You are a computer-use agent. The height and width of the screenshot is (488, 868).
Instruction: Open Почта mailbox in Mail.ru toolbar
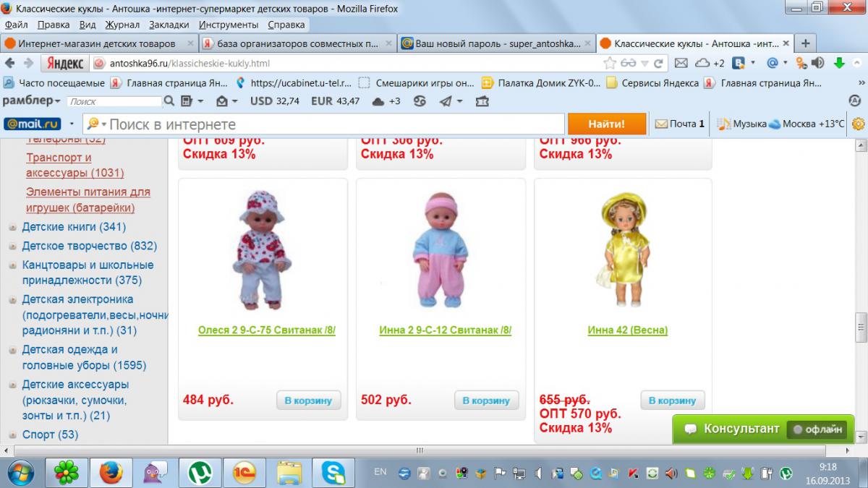[x=679, y=124]
